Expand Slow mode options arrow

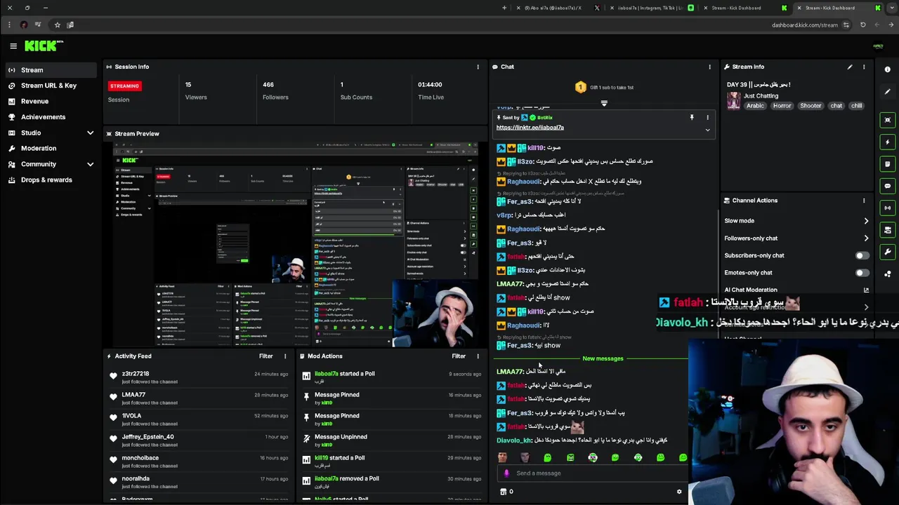(866, 221)
